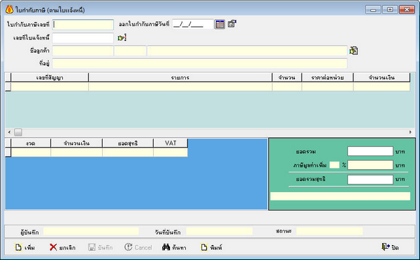Image resolution: width=420 pixels, height=260 pixels.
Task: Focus the ใบกำกับภาษีเลขที่ input field
Action: click(x=83, y=25)
